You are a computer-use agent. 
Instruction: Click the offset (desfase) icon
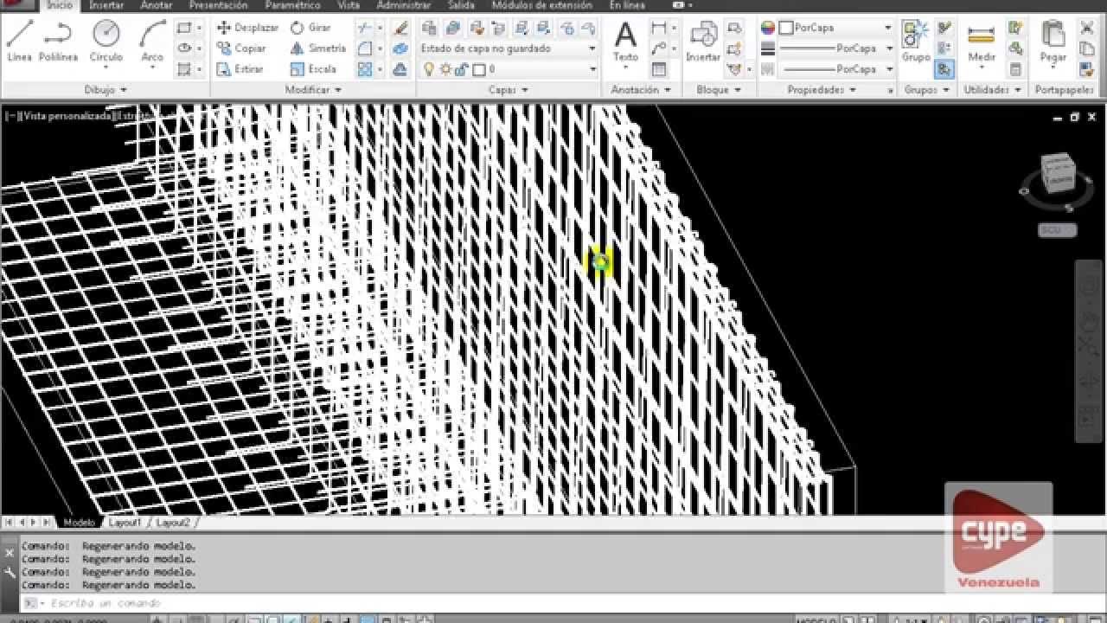400,69
